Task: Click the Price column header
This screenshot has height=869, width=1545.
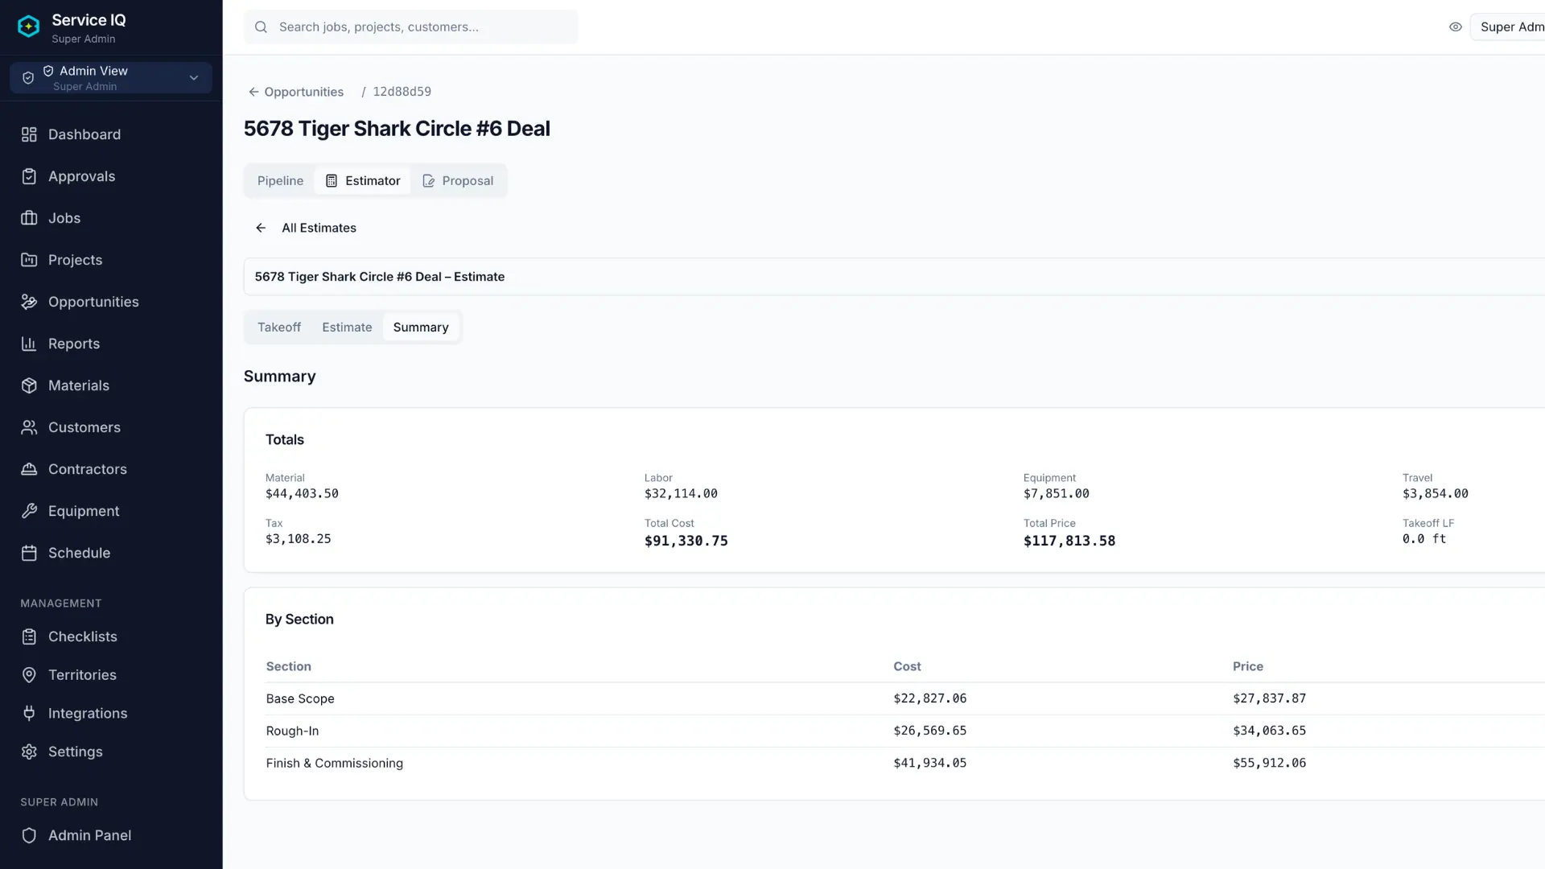Action: pyautogui.click(x=1247, y=666)
